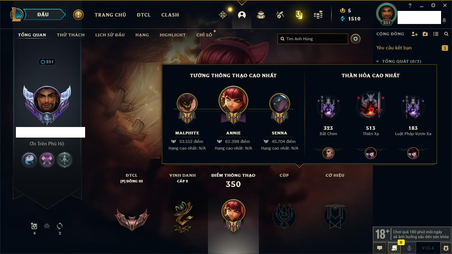Click the add friend icon
Image resolution: width=452 pixels, height=254 pixels.
(415, 34)
